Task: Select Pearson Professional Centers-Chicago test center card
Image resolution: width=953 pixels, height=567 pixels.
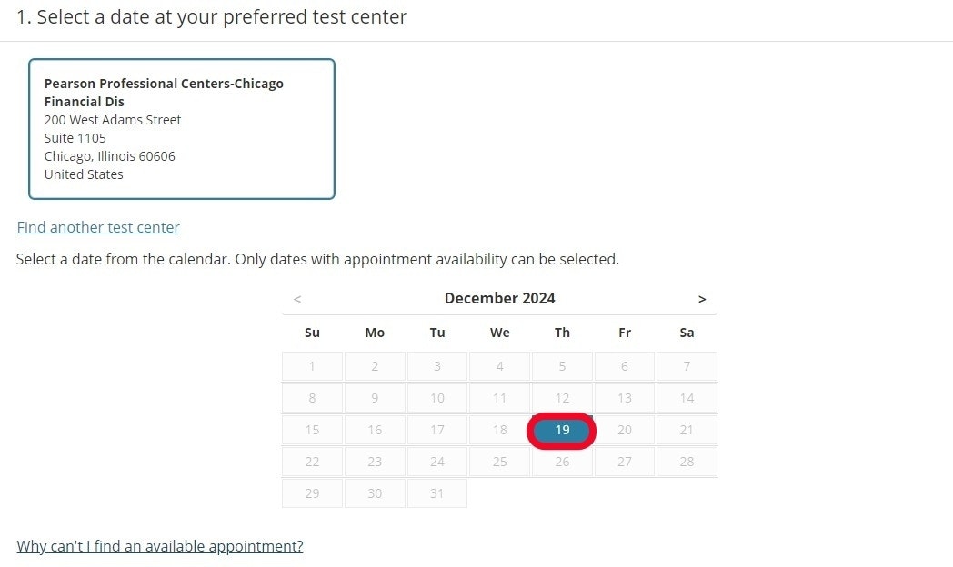Action: click(182, 129)
